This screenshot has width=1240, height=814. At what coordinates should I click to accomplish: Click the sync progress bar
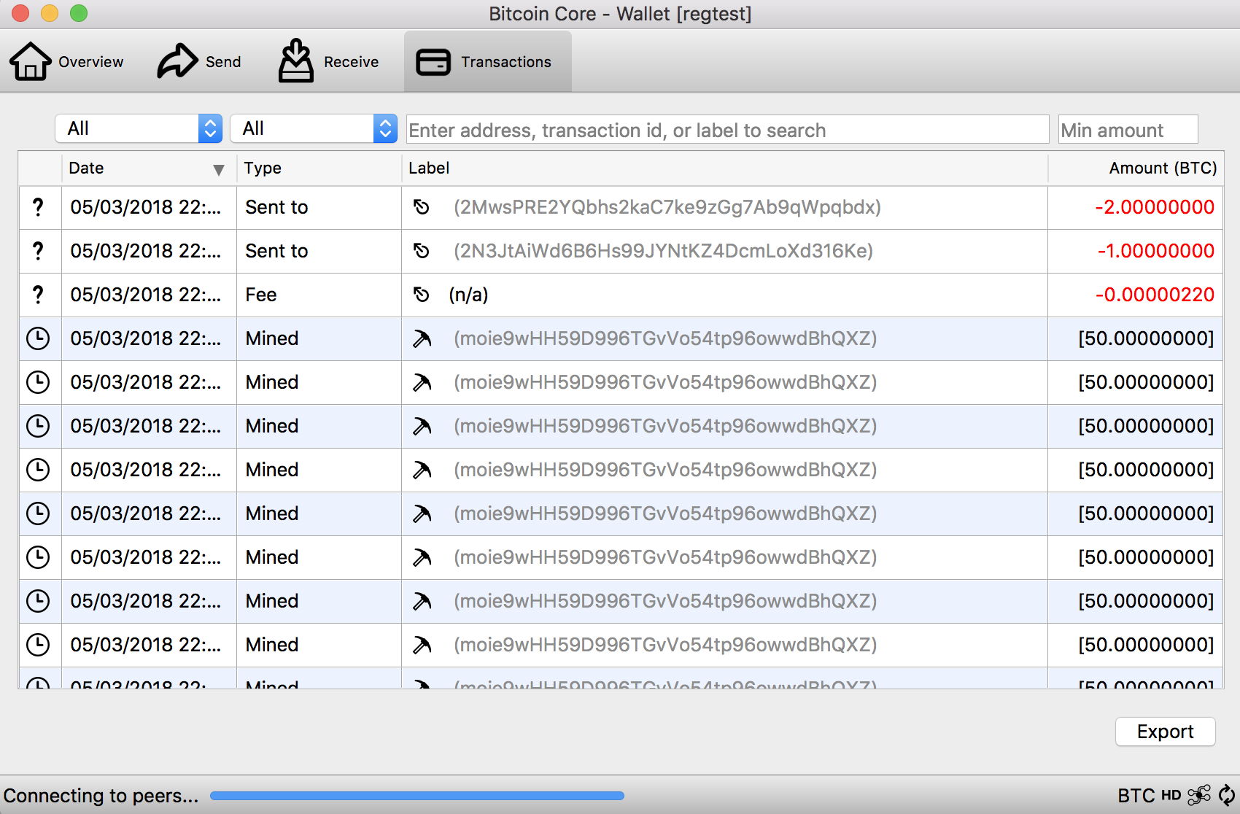(x=417, y=796)
